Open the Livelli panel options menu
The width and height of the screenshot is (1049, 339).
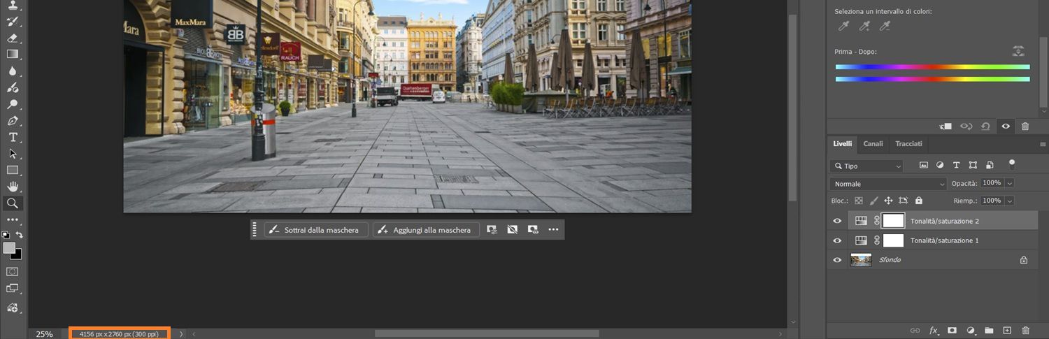pos(1041,145)
